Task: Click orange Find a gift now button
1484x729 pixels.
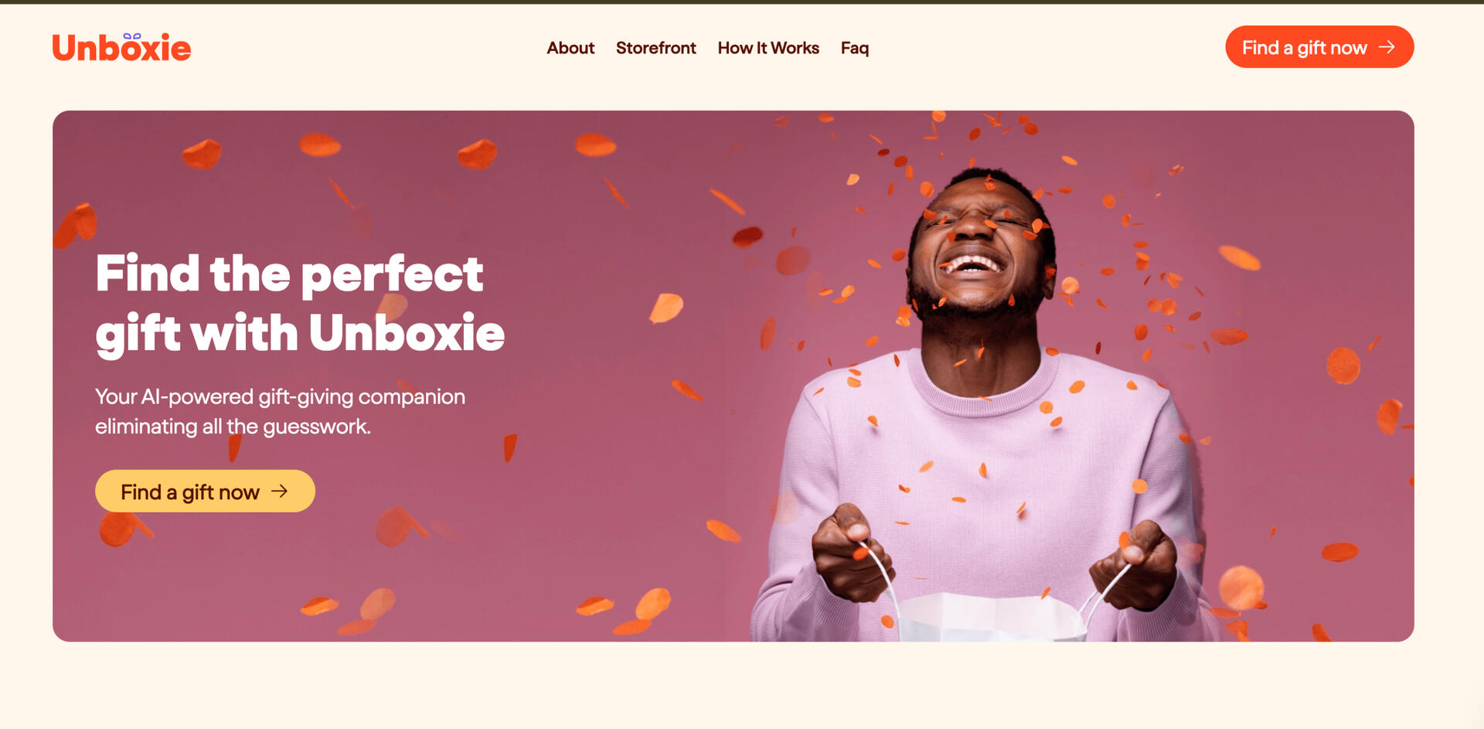Action: point(1319,47)
